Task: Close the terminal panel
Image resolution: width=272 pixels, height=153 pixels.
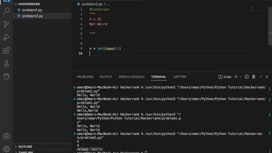Action: [267, 76]
